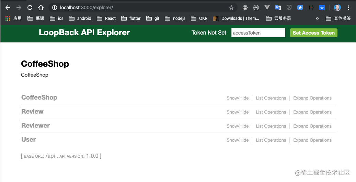List Operations for CoffeeShop
Image resolution: width=356 pixels, height=182 pixels.
tap(271, 98)
